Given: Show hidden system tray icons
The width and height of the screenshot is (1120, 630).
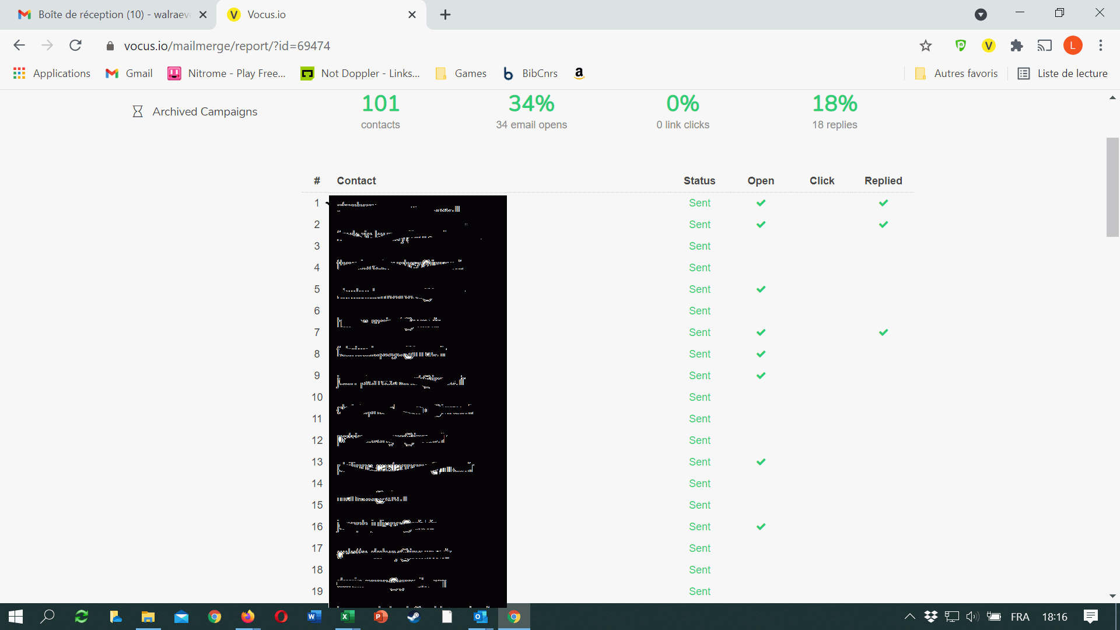Looking at the screenshot, I should (x=909, y=617).
